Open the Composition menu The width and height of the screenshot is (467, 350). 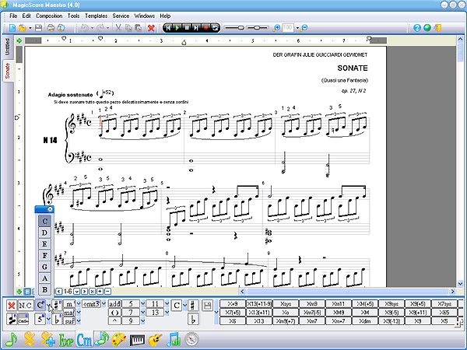click(49, 16)
